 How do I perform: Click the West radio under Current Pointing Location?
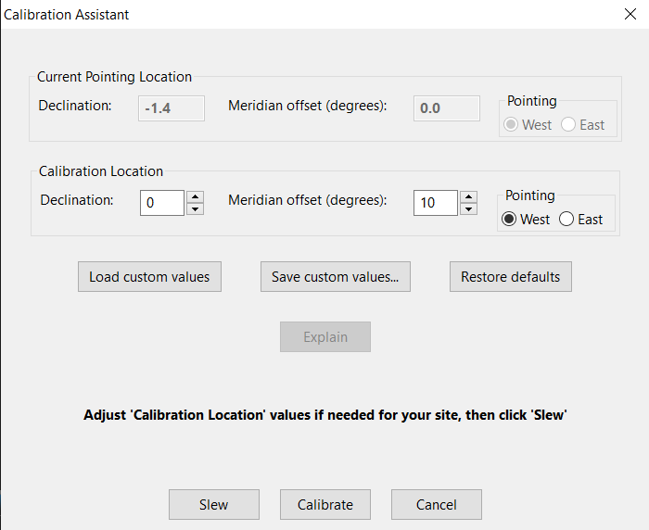coord(528,124)
